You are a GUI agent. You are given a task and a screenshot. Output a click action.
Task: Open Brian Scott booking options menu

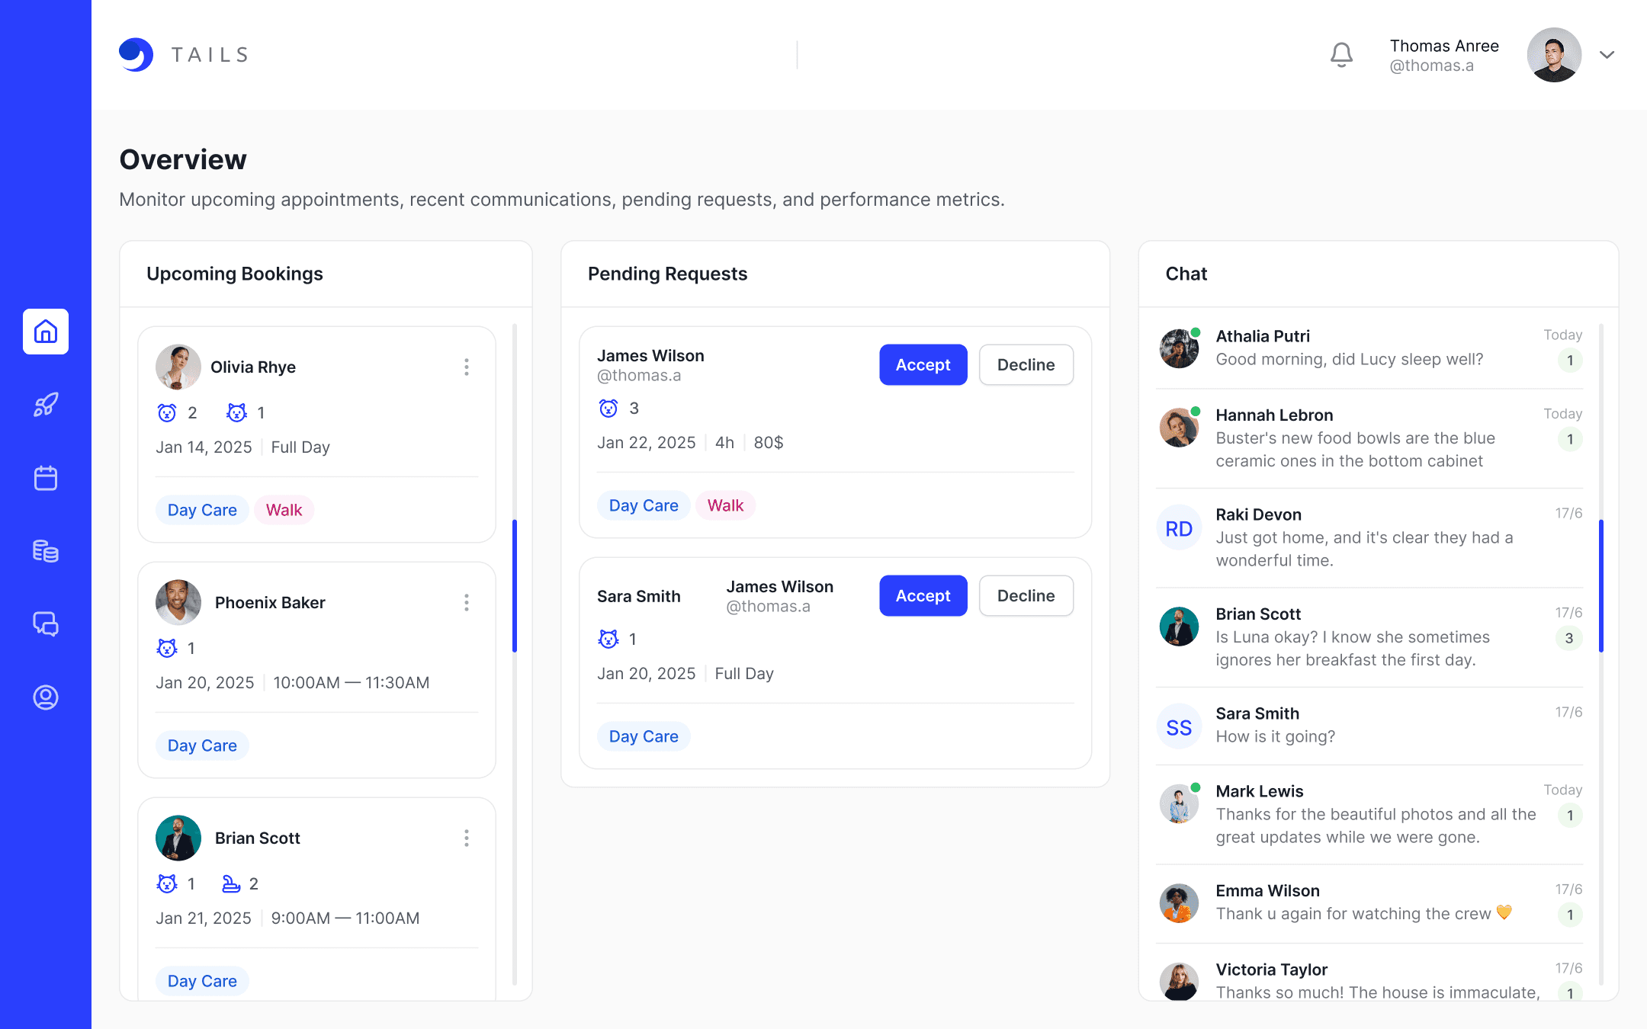pyautogui.click(x=466, y=838)
